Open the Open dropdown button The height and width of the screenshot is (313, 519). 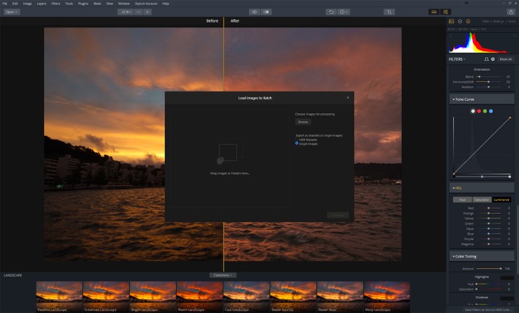click(12, 12)
